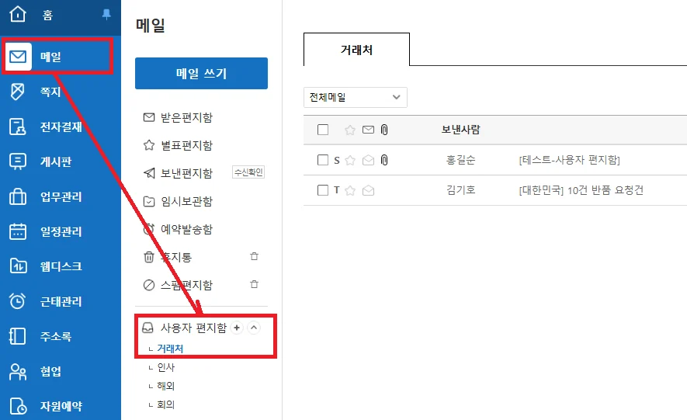
Task: Empty the 스팸편지함 with its trash icon
Action: pyautogui.click(x=254, y=284)
